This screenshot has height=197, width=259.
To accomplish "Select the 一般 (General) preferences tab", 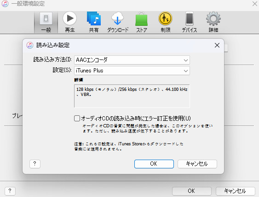I will coord(46,22).
